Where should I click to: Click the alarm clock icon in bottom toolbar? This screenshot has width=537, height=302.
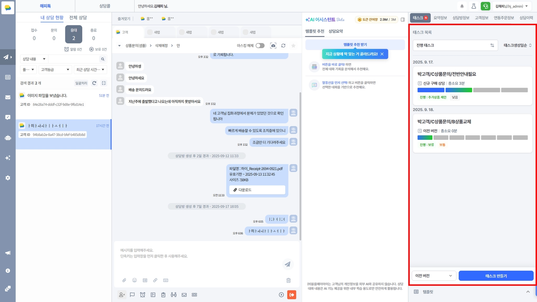[x=143, y=295]
